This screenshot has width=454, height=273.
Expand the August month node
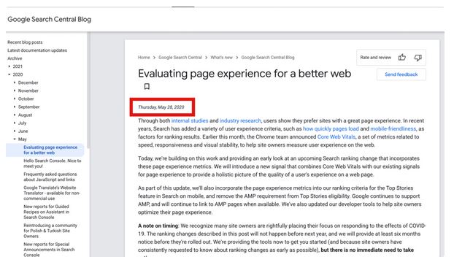point(15,115)
